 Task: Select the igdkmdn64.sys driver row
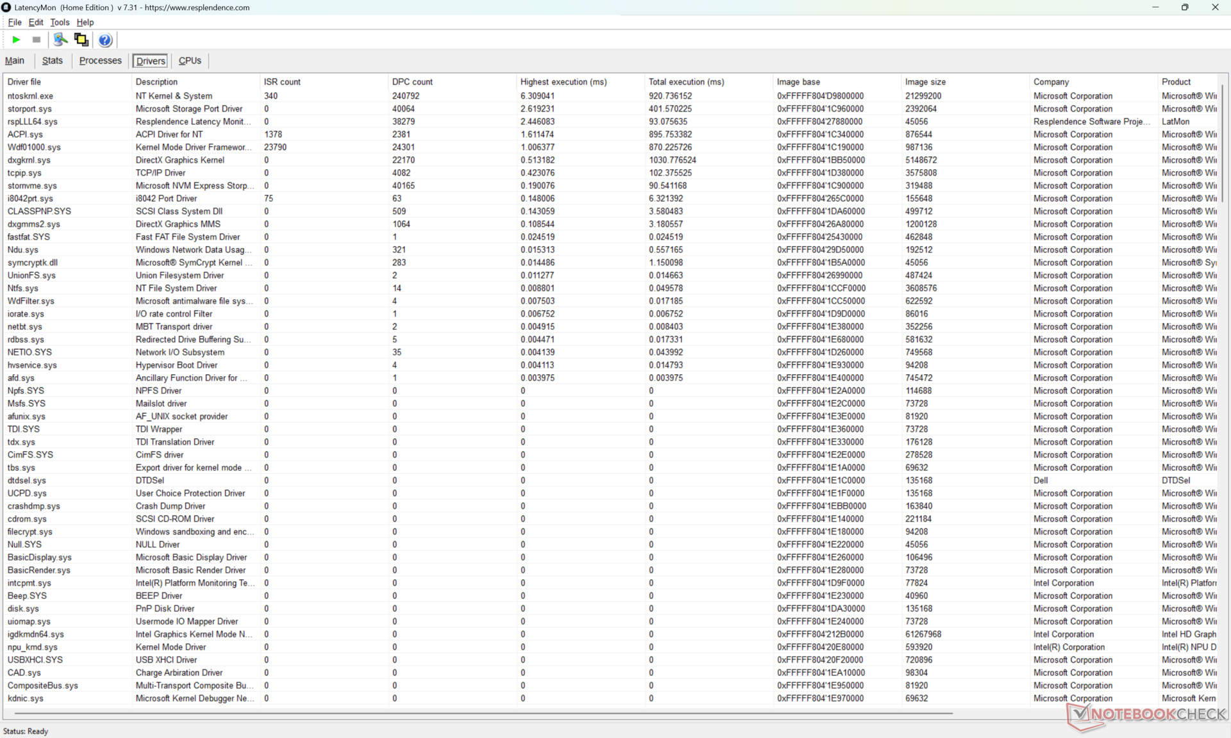pos(610,634)
